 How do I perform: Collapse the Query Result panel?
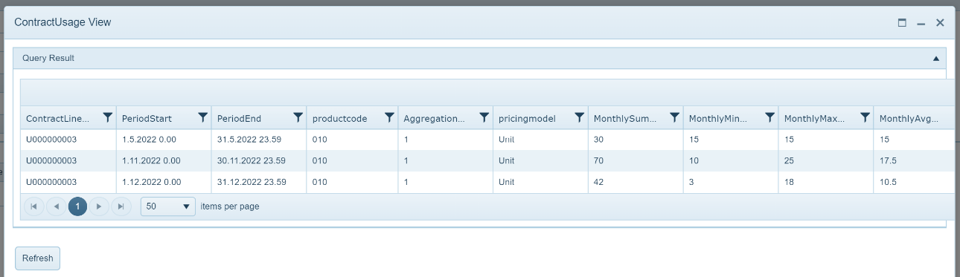pyautogui.click(x=936, y=58)
